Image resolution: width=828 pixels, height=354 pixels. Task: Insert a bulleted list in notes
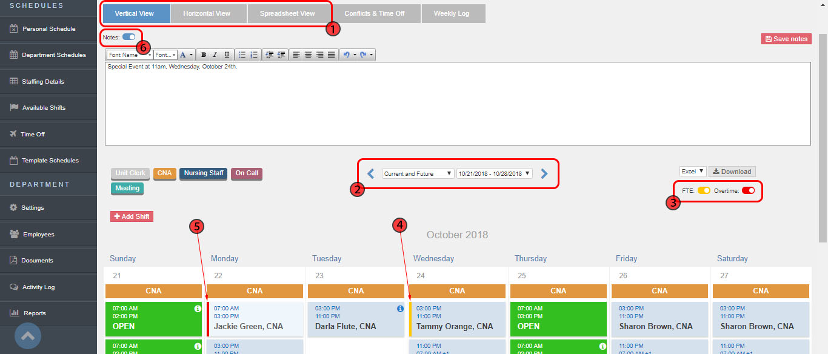pos(242,55)
